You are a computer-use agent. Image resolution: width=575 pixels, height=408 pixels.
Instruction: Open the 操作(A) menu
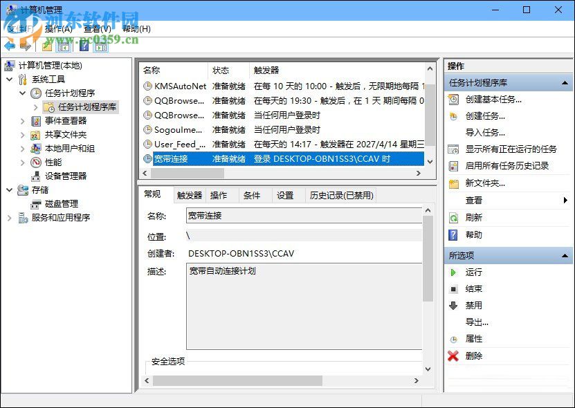click(58, 28)
